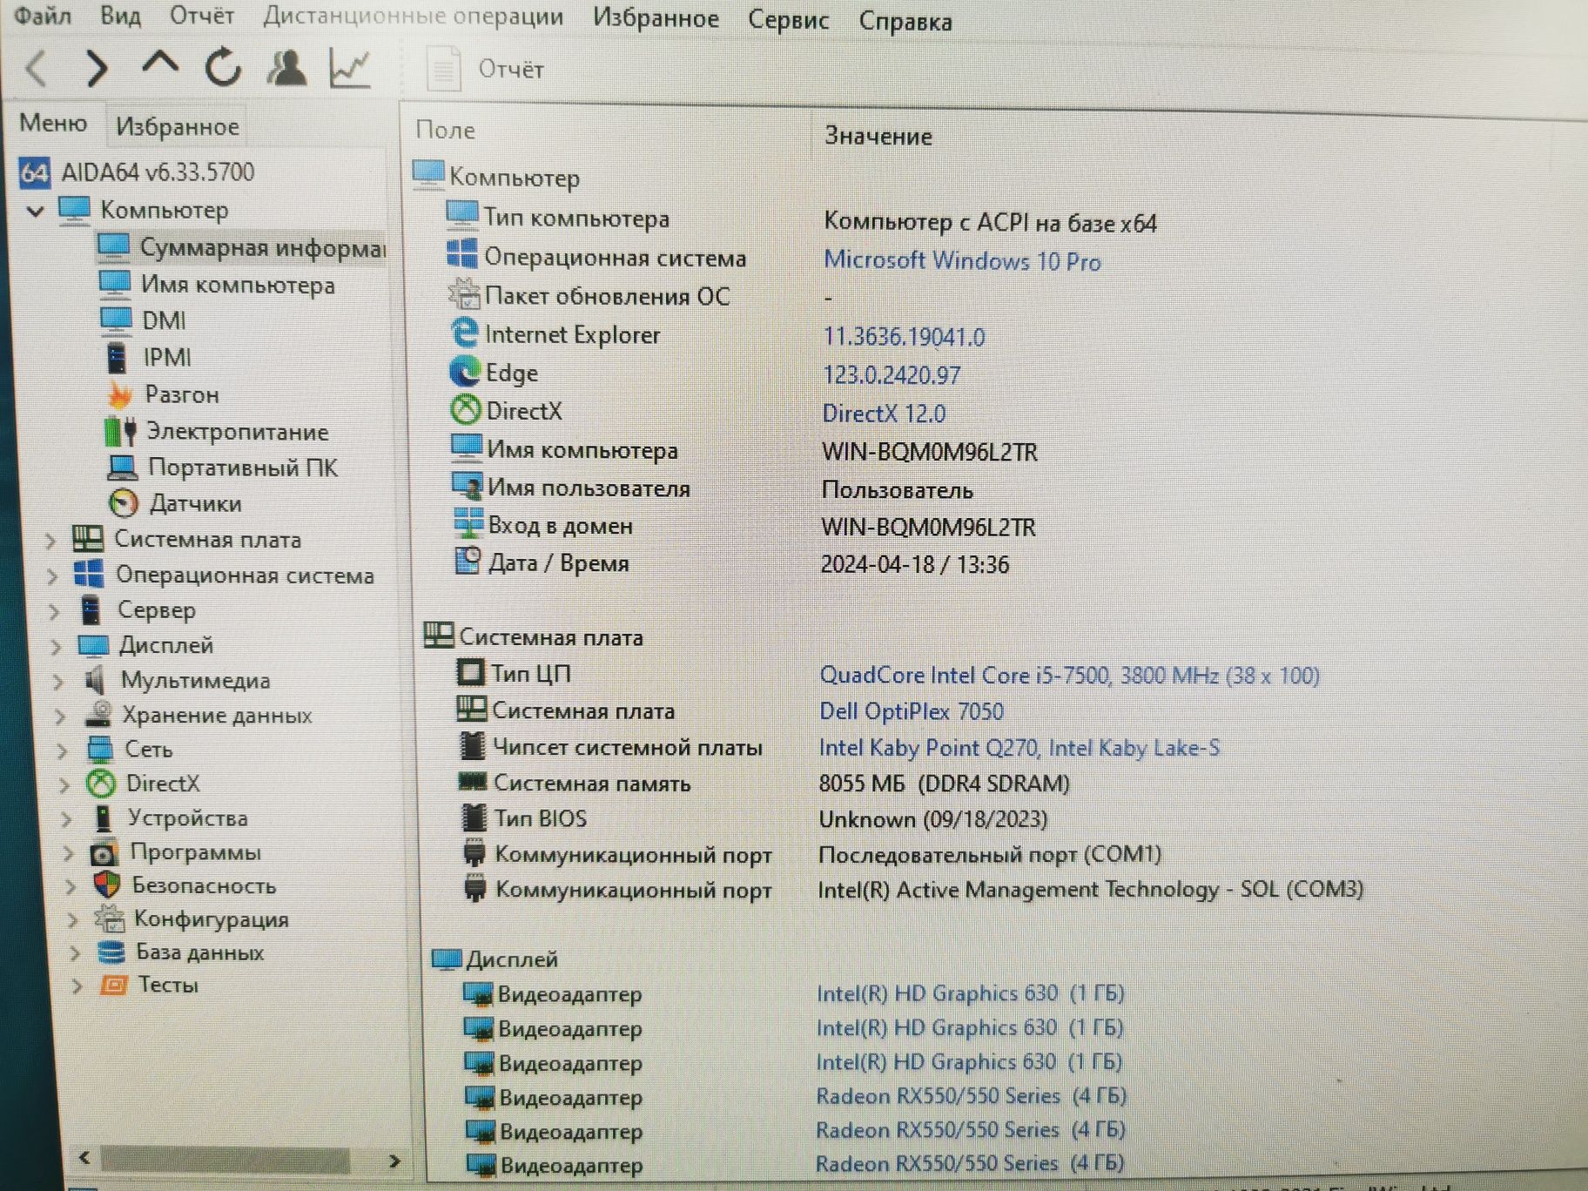Click the Конфигурация gear icon
Screen dimensions: 1588x1191
tap(110, 918)
